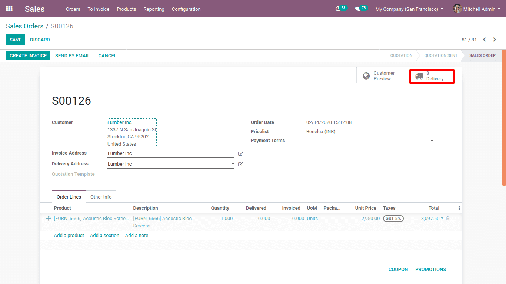
Task: Click Add a product link
Action: [69, 236]
